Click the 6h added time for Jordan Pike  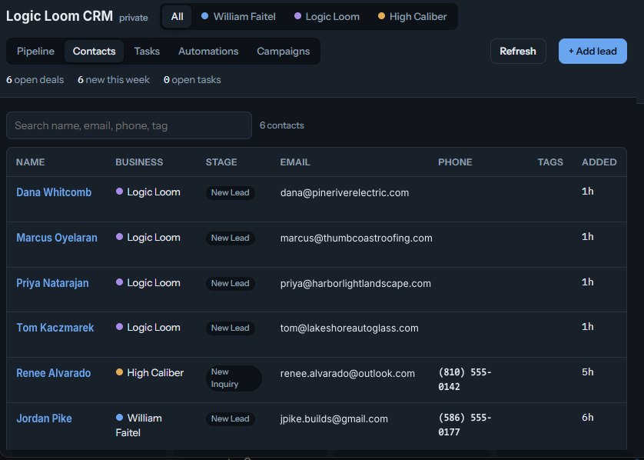pos(588,417)
